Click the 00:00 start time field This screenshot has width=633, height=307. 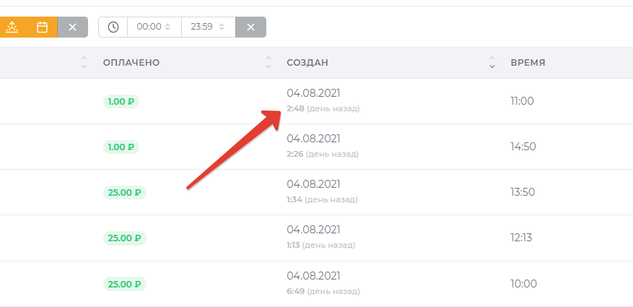[x=148, y=27]
